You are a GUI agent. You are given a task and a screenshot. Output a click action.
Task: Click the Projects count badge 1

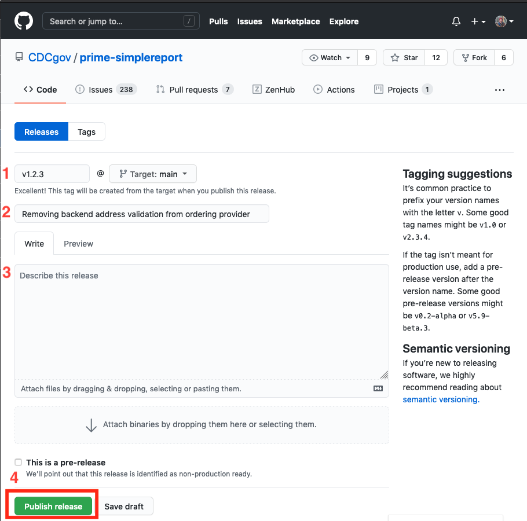click(427, 89)
